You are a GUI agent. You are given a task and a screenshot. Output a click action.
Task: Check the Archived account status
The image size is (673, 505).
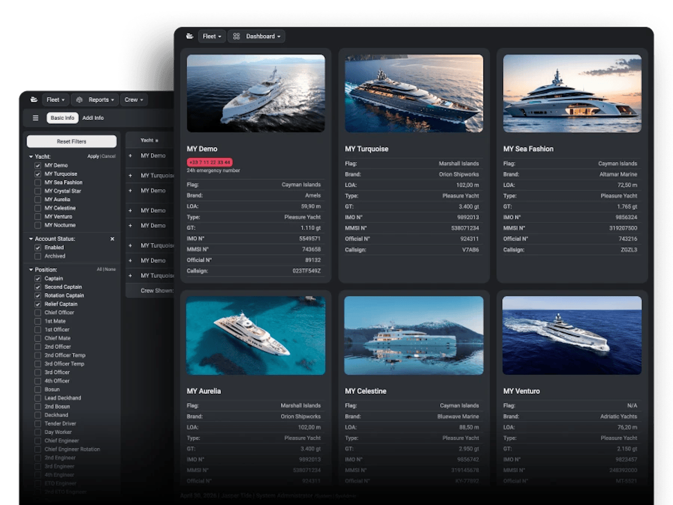38,256
